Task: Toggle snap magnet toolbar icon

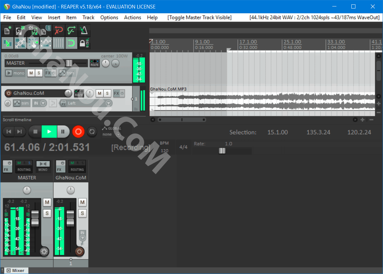Action: 71,43
